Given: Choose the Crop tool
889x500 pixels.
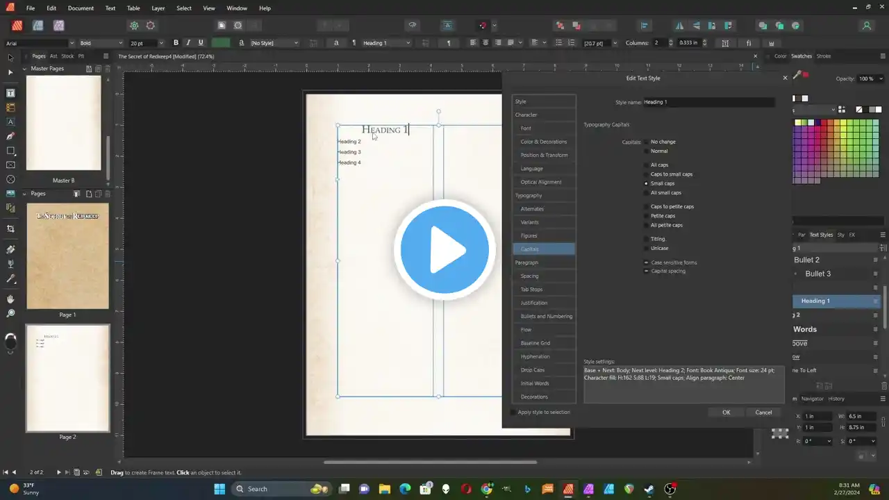Looking at the screenshot, I should click(x=10, y=228).
